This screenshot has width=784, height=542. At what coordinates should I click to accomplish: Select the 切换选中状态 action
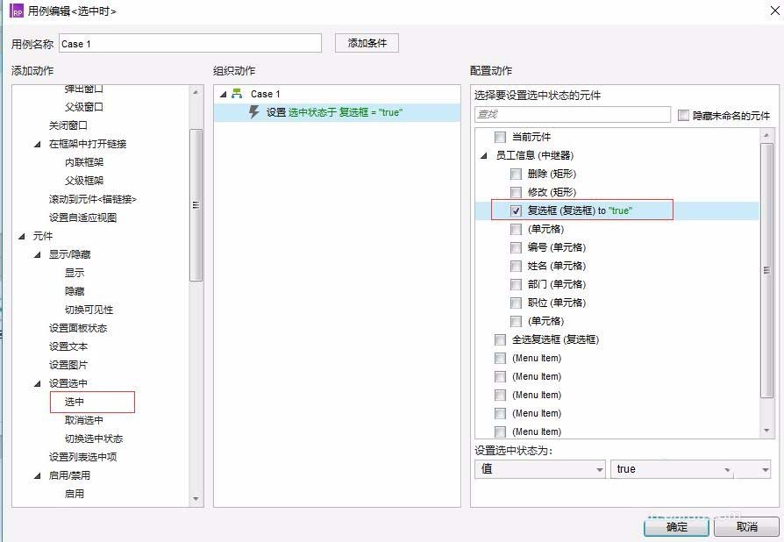click(x=94, y=439)
